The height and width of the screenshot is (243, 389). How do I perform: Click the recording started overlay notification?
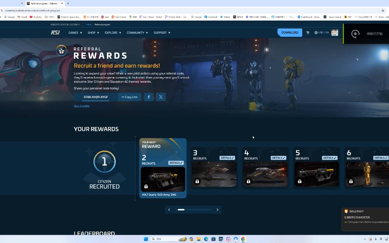(x=366, y=34)
